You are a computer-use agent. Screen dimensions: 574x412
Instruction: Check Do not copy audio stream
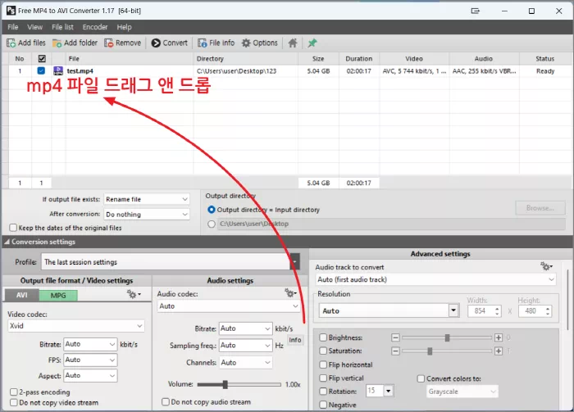tap(166, 402)
